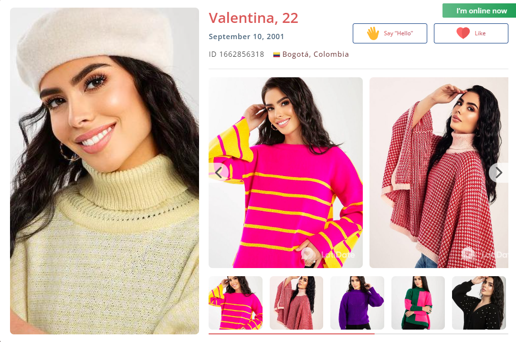
Task: Click the waving hand icon
Action: (373, 33)
